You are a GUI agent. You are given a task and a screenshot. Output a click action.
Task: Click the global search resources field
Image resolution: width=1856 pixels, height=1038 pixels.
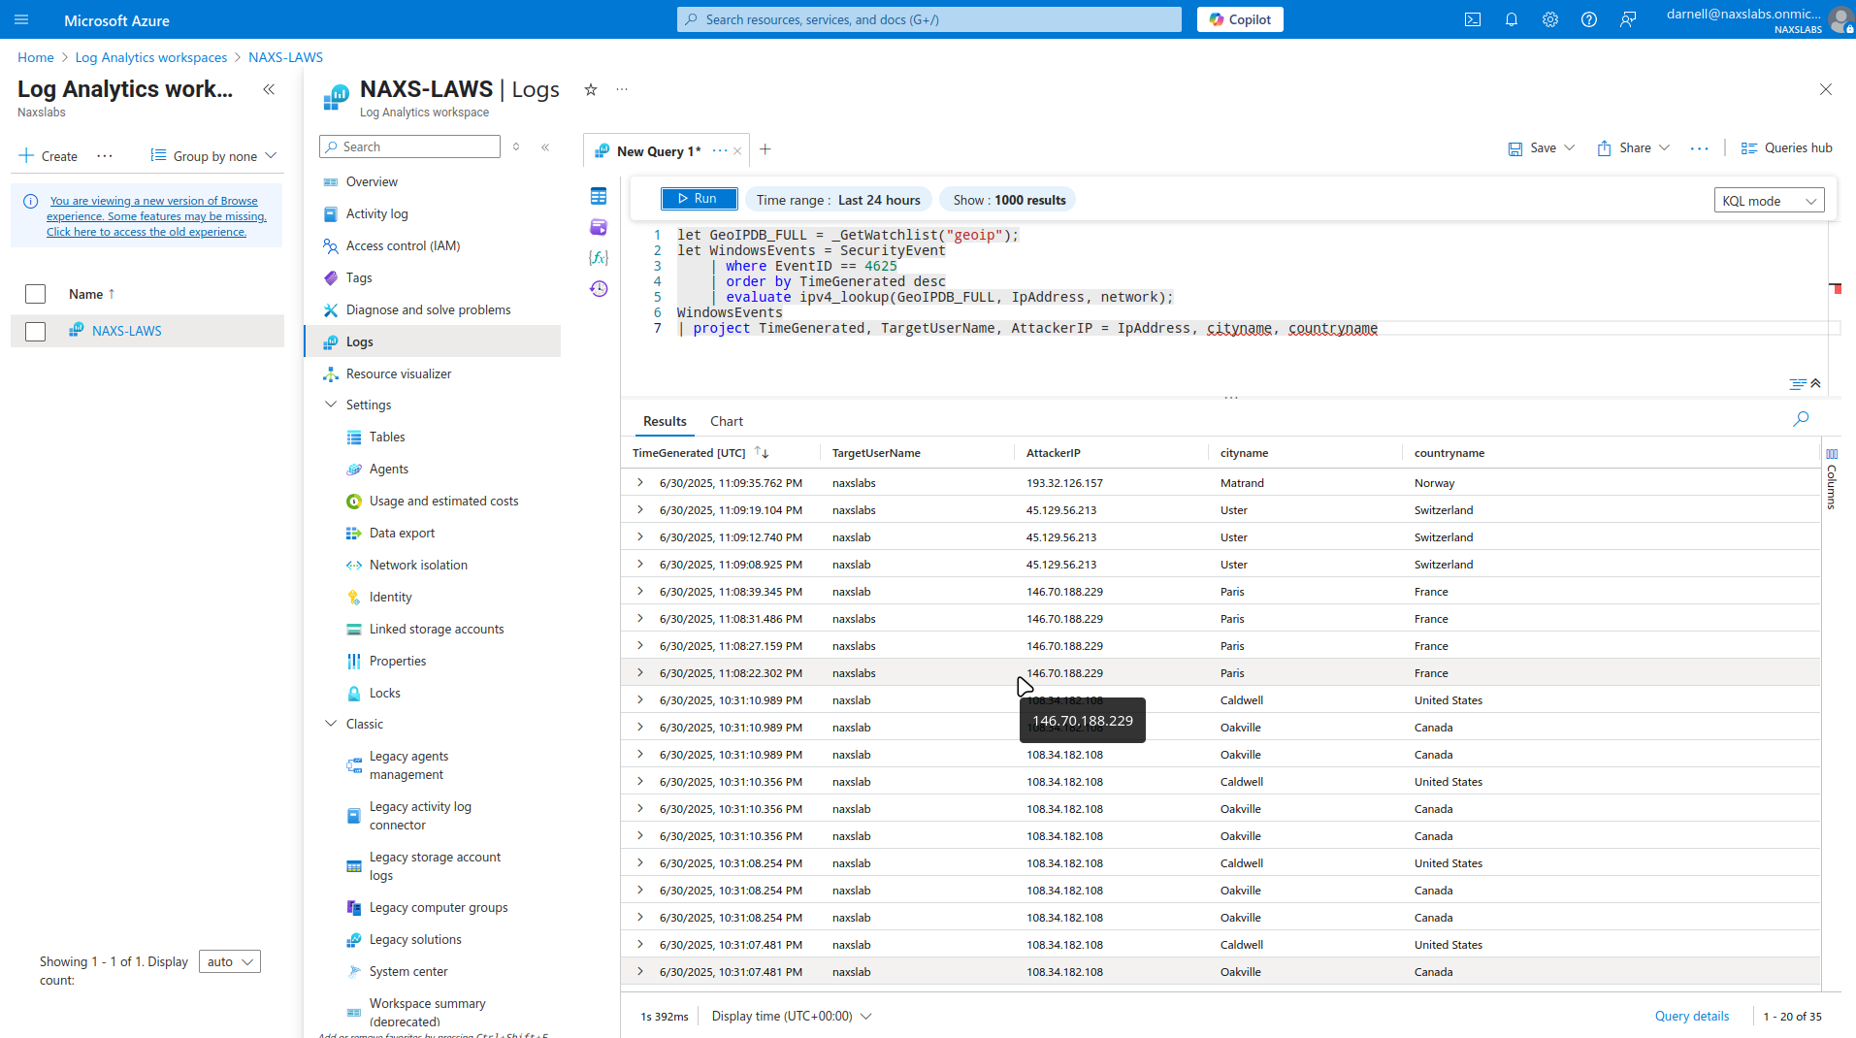[x=929, y=19]
